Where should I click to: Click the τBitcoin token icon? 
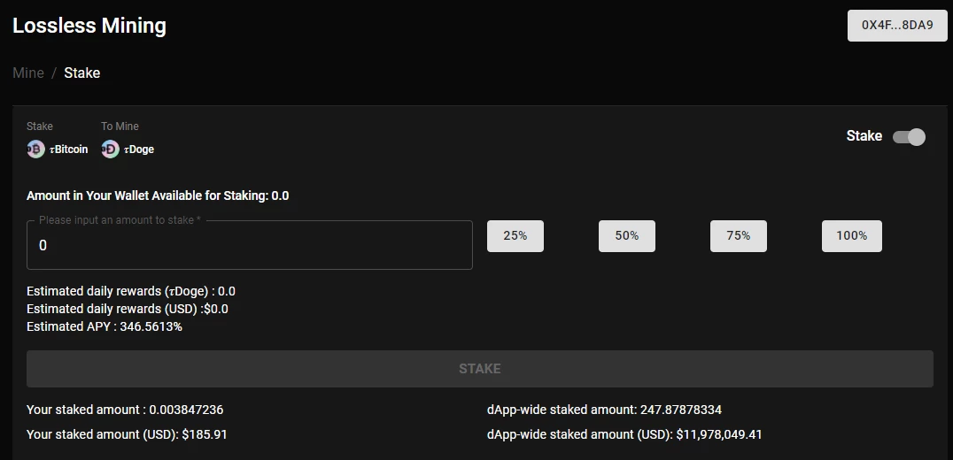click(35, 149)
